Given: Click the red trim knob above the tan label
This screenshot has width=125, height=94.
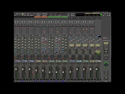Looking at the screenshot, I should (36, 58).
